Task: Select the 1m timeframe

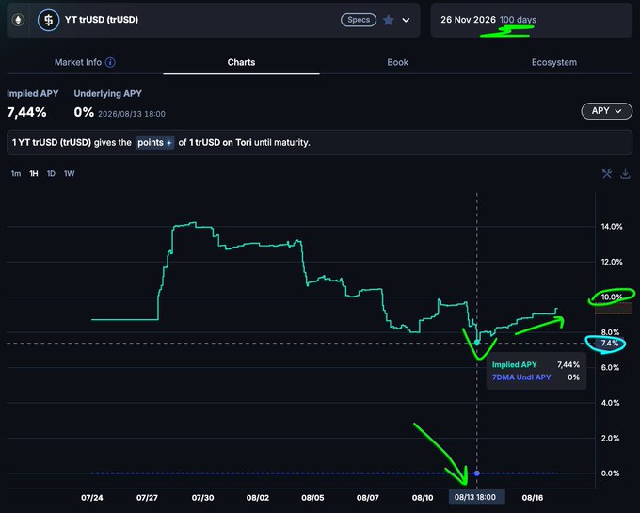Action: (x=15, y=173)
